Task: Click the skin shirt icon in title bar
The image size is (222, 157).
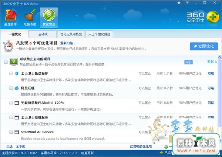Action: pyautogui.click(x=179, y=3)
